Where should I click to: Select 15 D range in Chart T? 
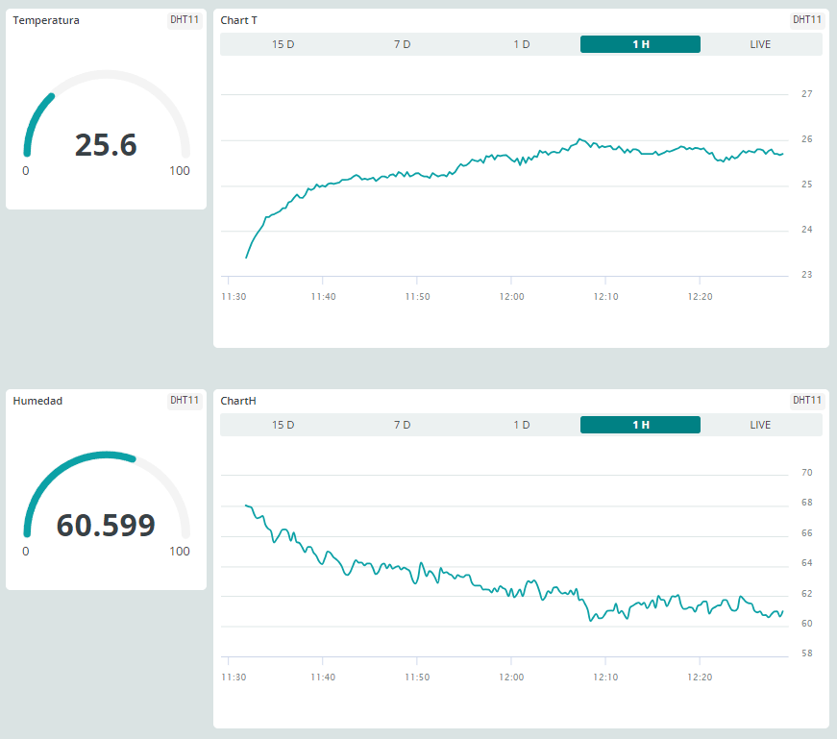click(x=283, y=44)
